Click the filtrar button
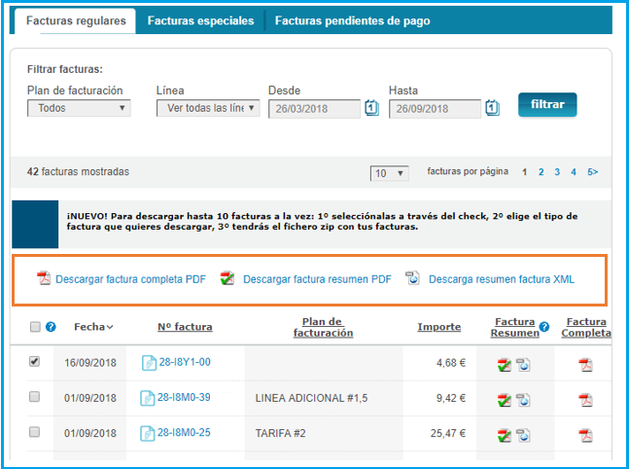 point(547,104)
